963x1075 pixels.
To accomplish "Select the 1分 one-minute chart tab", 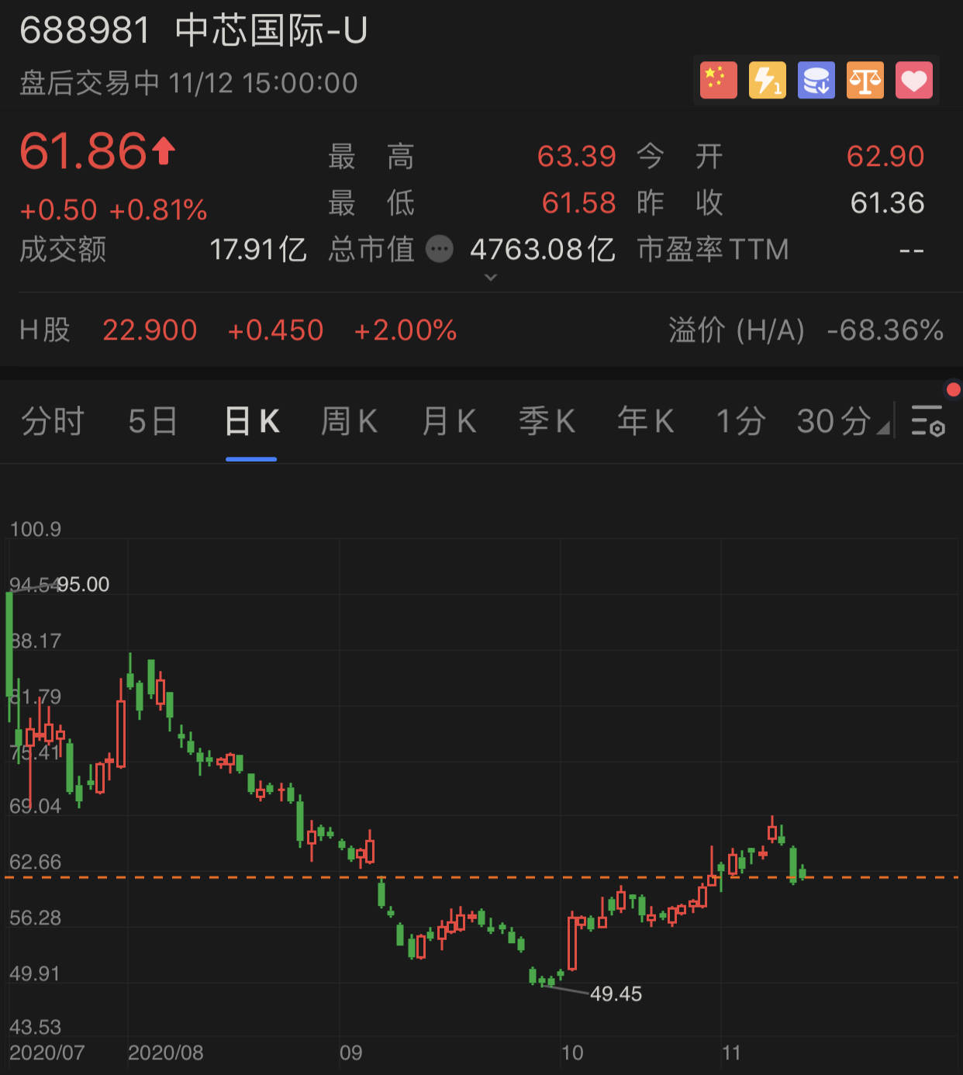I will [739, 421].
